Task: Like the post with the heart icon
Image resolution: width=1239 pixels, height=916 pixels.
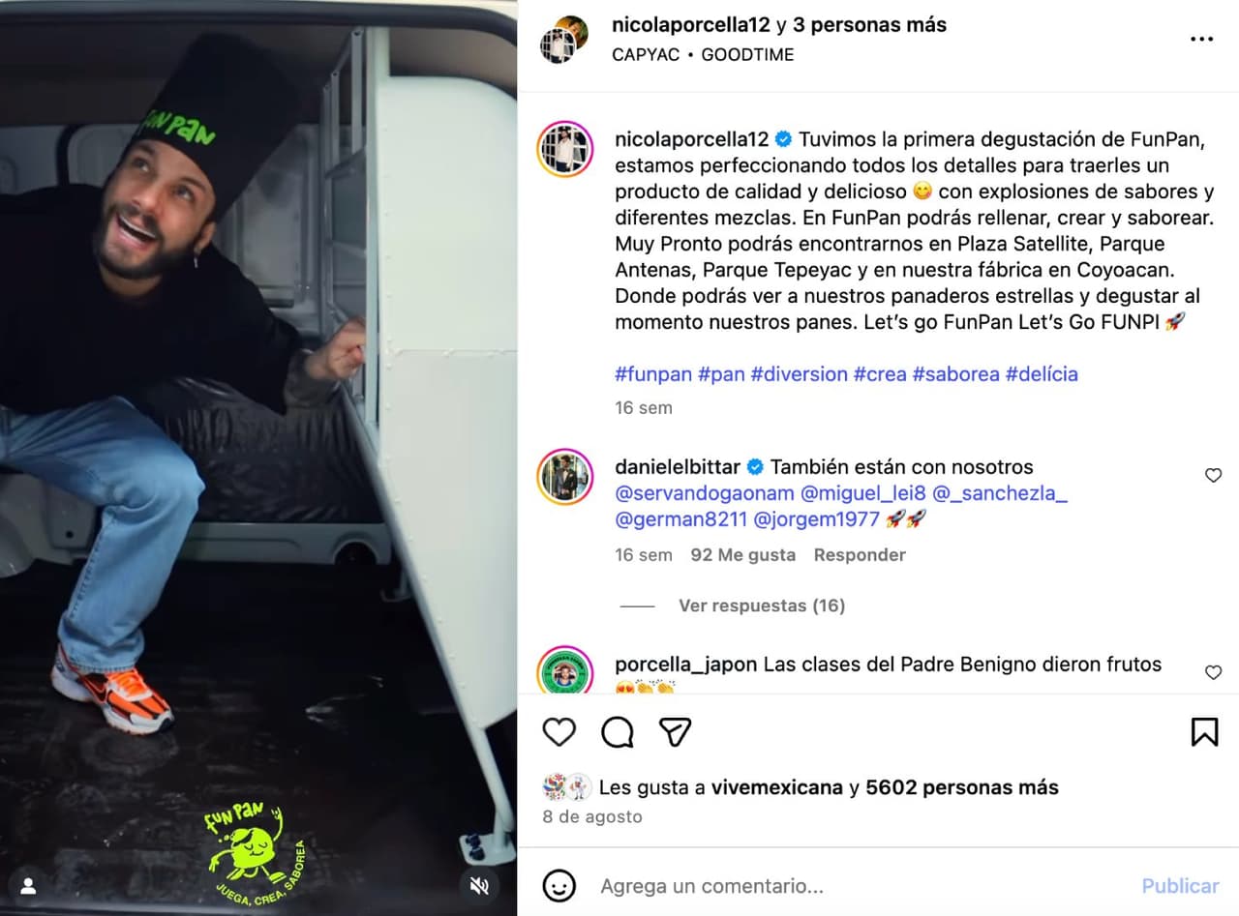Action: pos(559,732)
